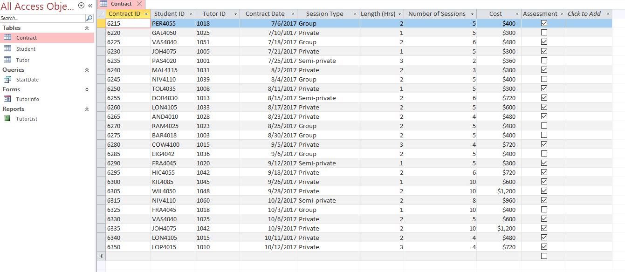Click the Tutor table icon
Viewport: 625px width, 272px height.
tap(7, 60)
